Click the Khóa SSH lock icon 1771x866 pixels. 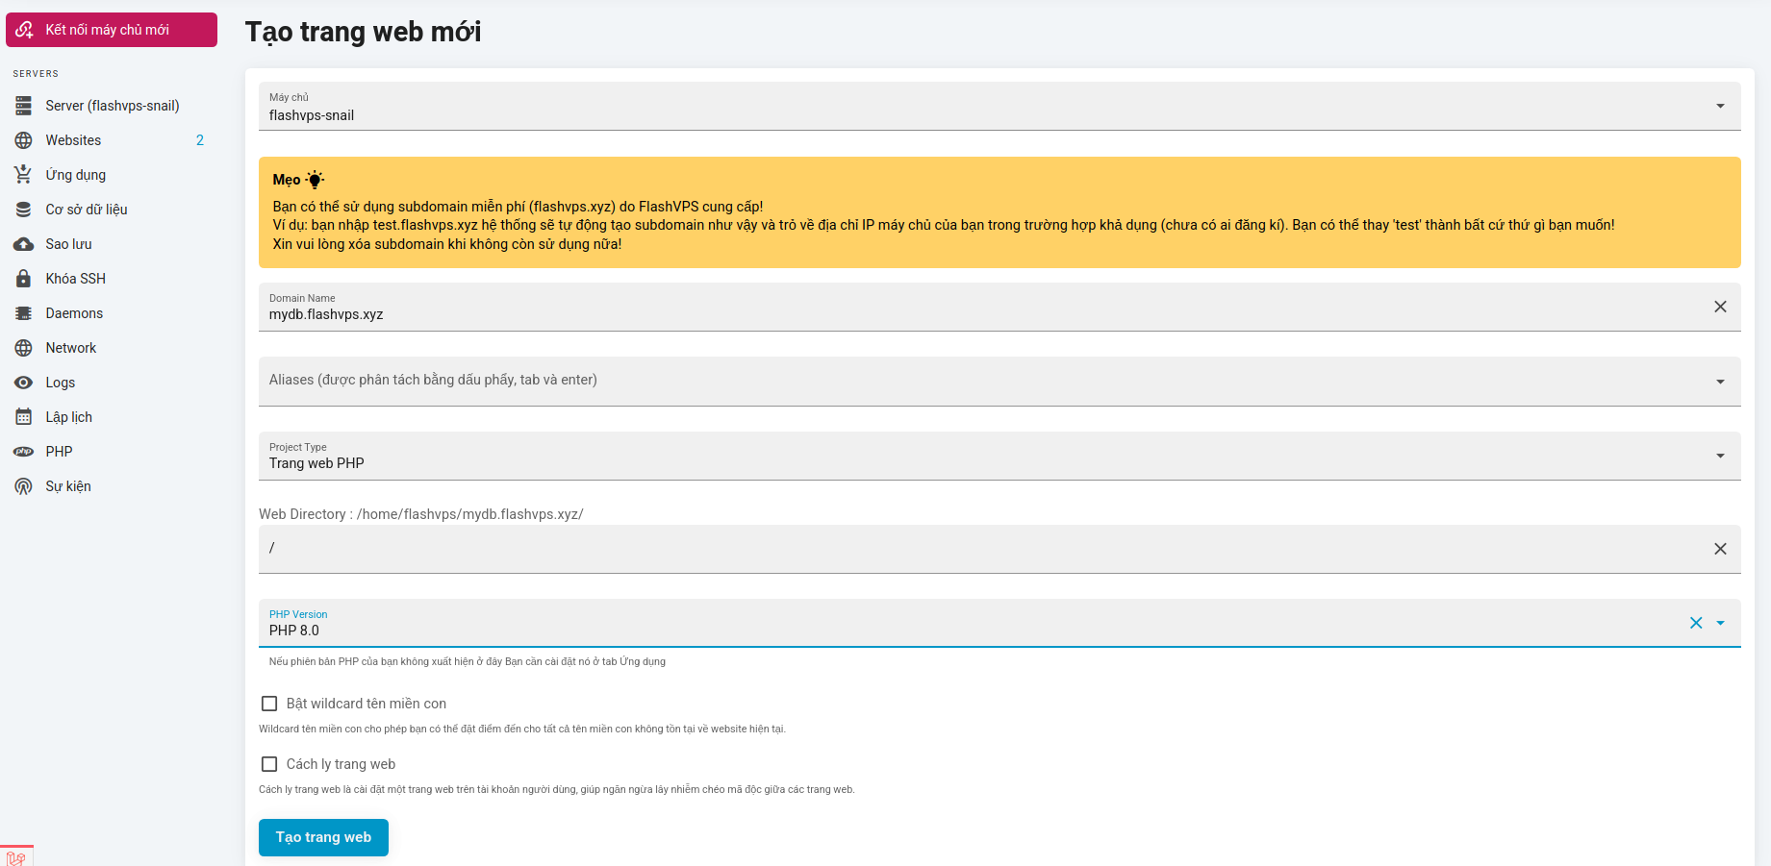point(24,279)
